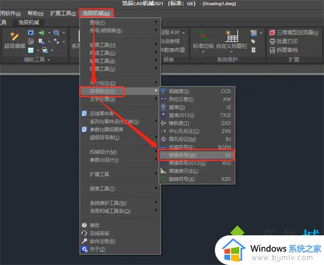
Task: Open 参数化国标图库 from the menu
Action: pos(120,130)
